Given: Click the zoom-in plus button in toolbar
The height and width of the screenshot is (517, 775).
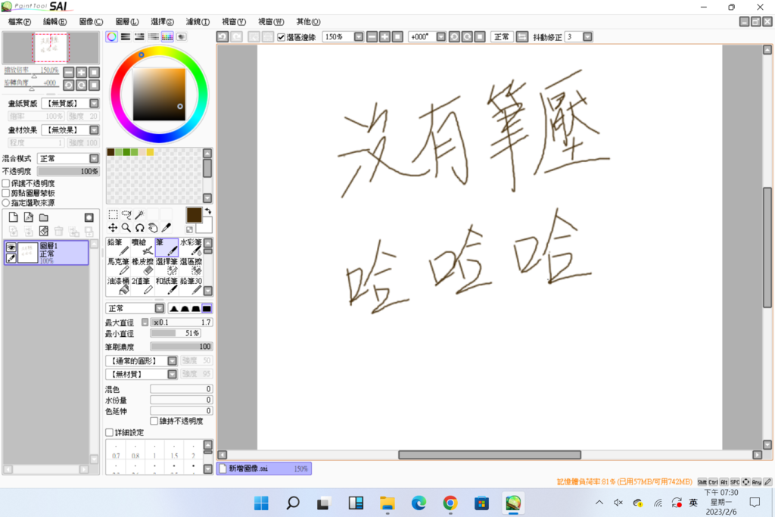Looking at the screenshot, I should coord(384,37).
